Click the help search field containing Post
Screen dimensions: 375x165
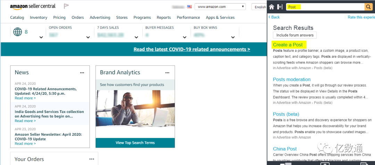(x=325, y=7)
